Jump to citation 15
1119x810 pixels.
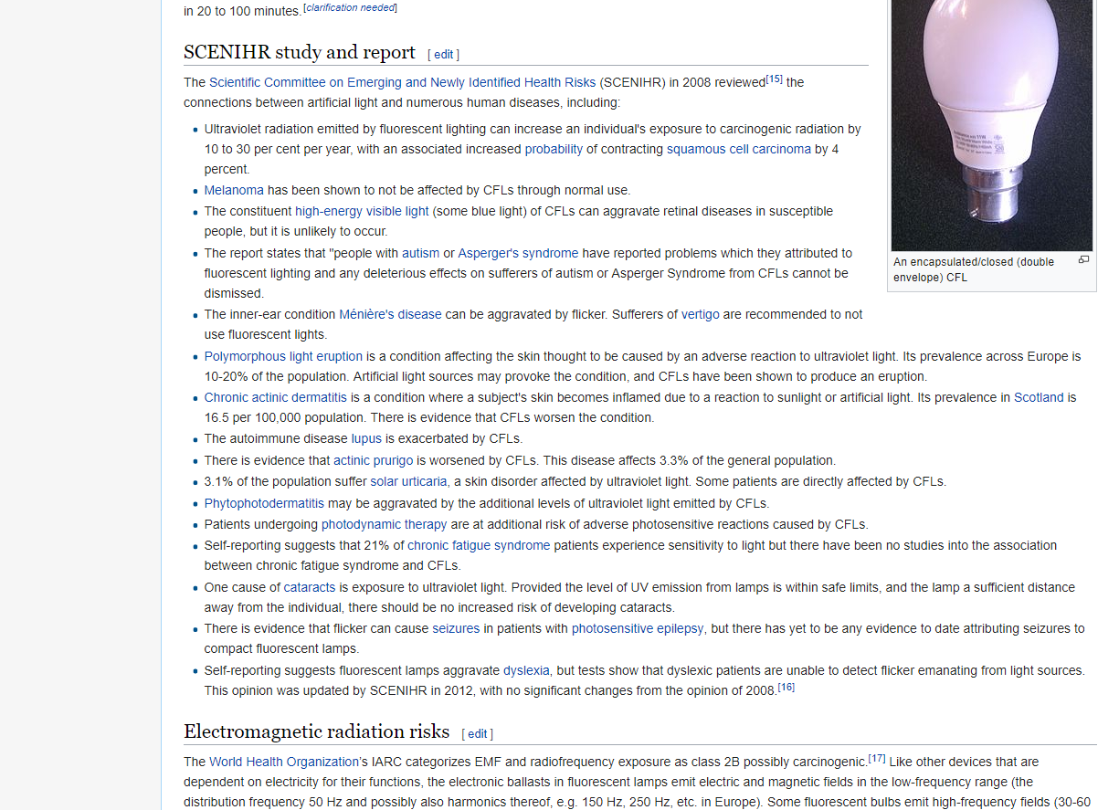coord(775,79)
